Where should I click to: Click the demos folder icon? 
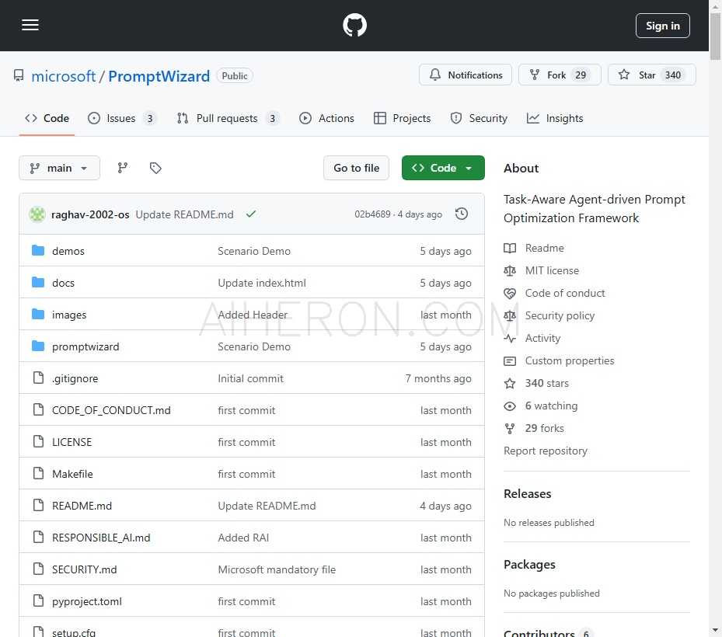point(37,250)
